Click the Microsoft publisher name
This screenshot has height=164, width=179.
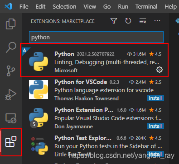[x=66, y=70]
